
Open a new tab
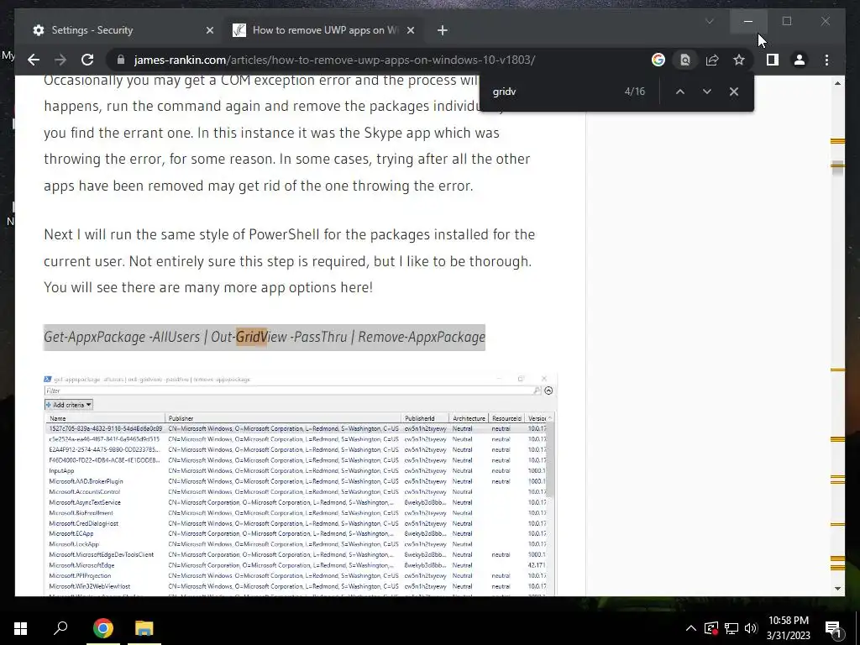(x=443, y=30)
